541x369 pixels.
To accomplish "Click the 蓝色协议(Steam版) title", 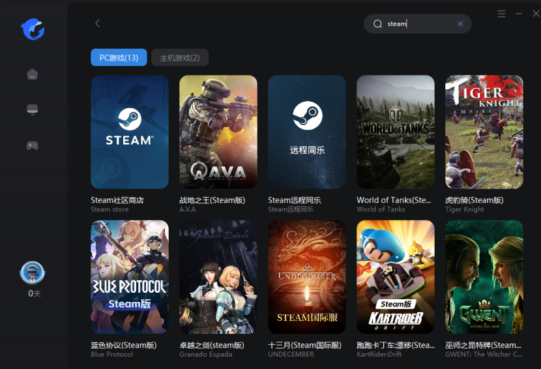I will [x=124, y=345].
